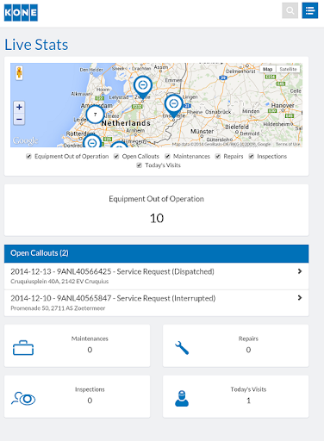Image resolution: width=324 pixels, height=441 pixels.
Task: Expand the Cruquius service request chevron
Action: (300, 271)
